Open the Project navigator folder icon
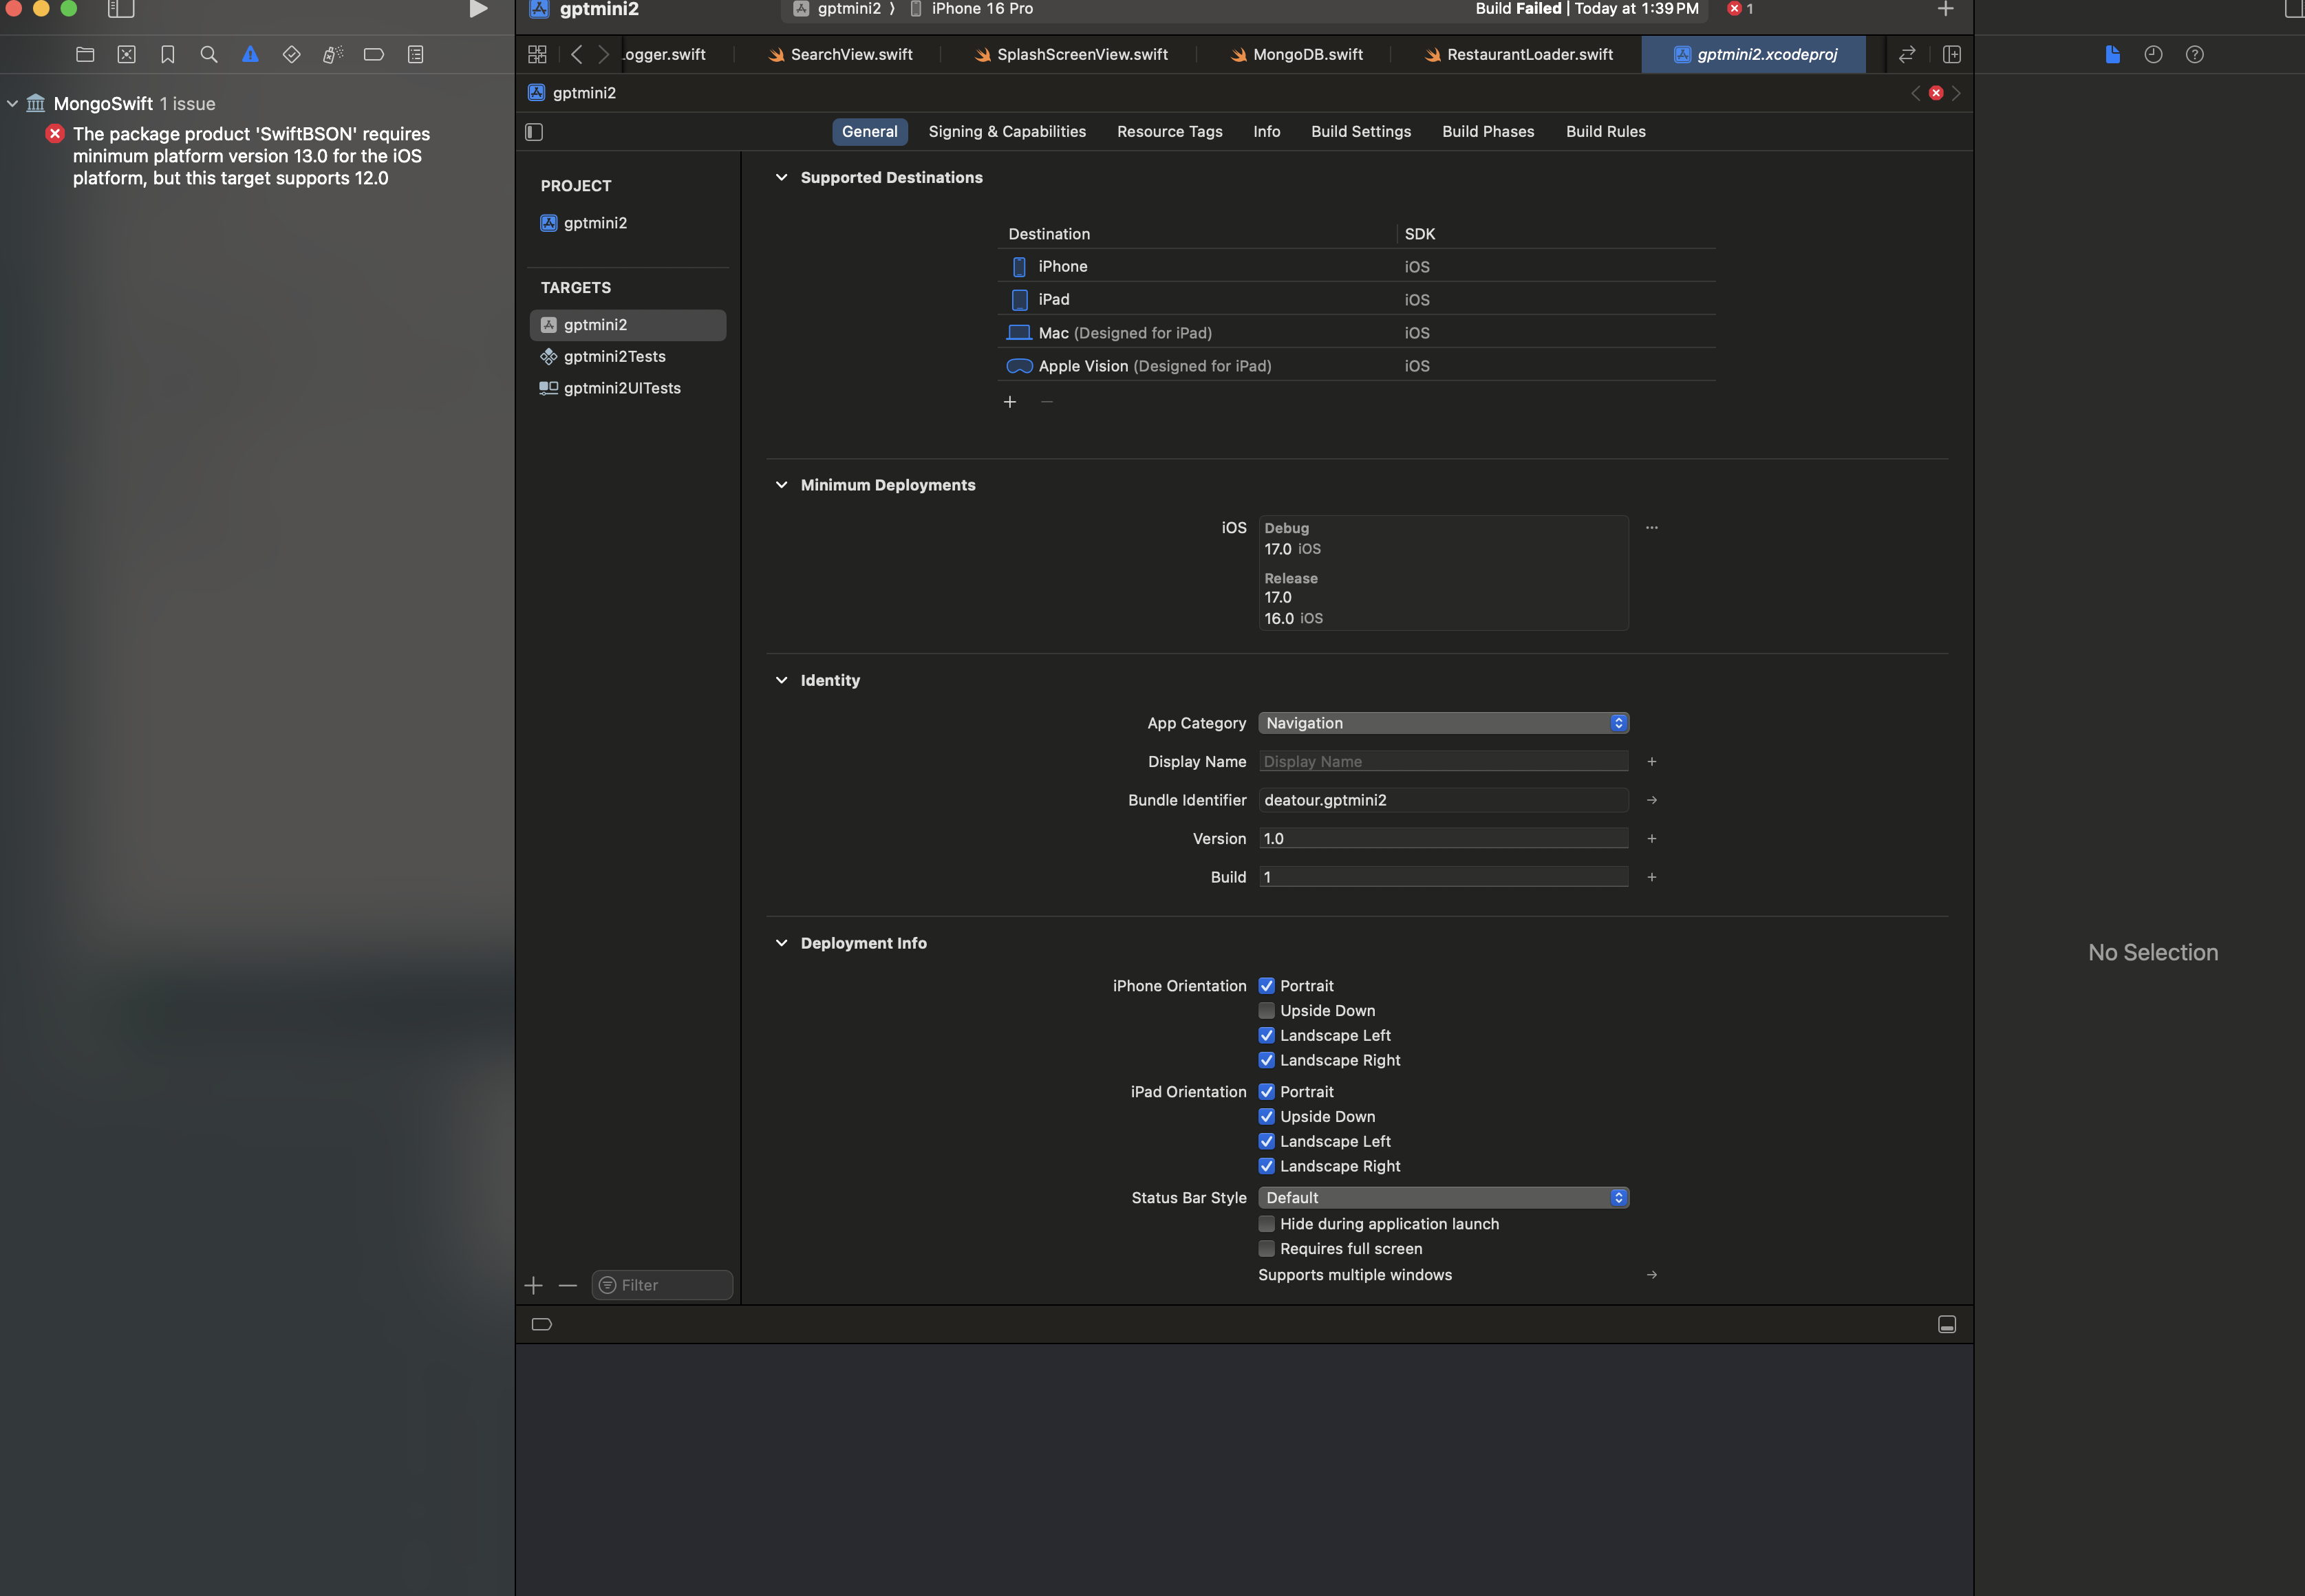 (85, 54)
